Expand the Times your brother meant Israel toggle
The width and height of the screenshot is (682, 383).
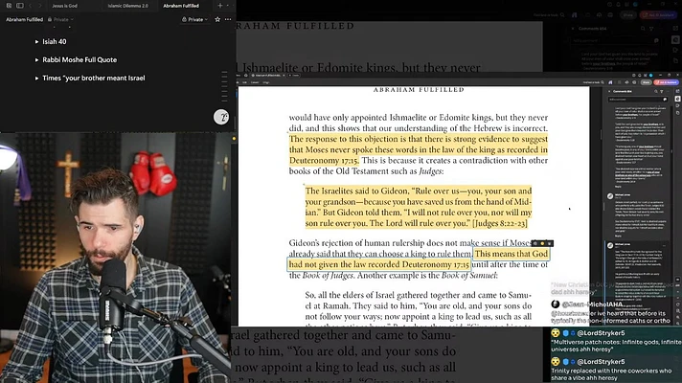(x=37, y=79)
